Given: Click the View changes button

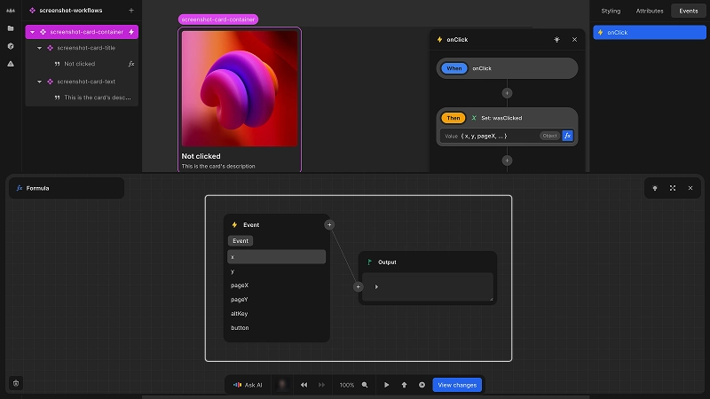Looking at the screenshot, I should coord(457,385).
